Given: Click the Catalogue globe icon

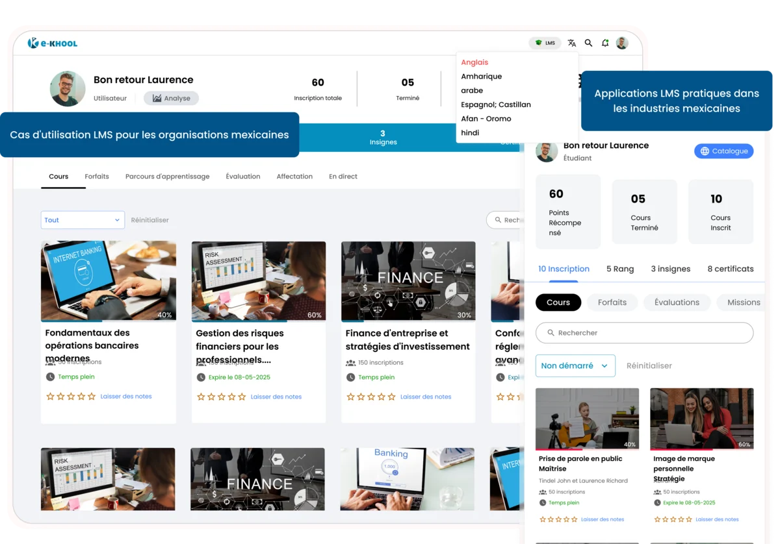Looking at the screenshot, I should tap(705, 151).
